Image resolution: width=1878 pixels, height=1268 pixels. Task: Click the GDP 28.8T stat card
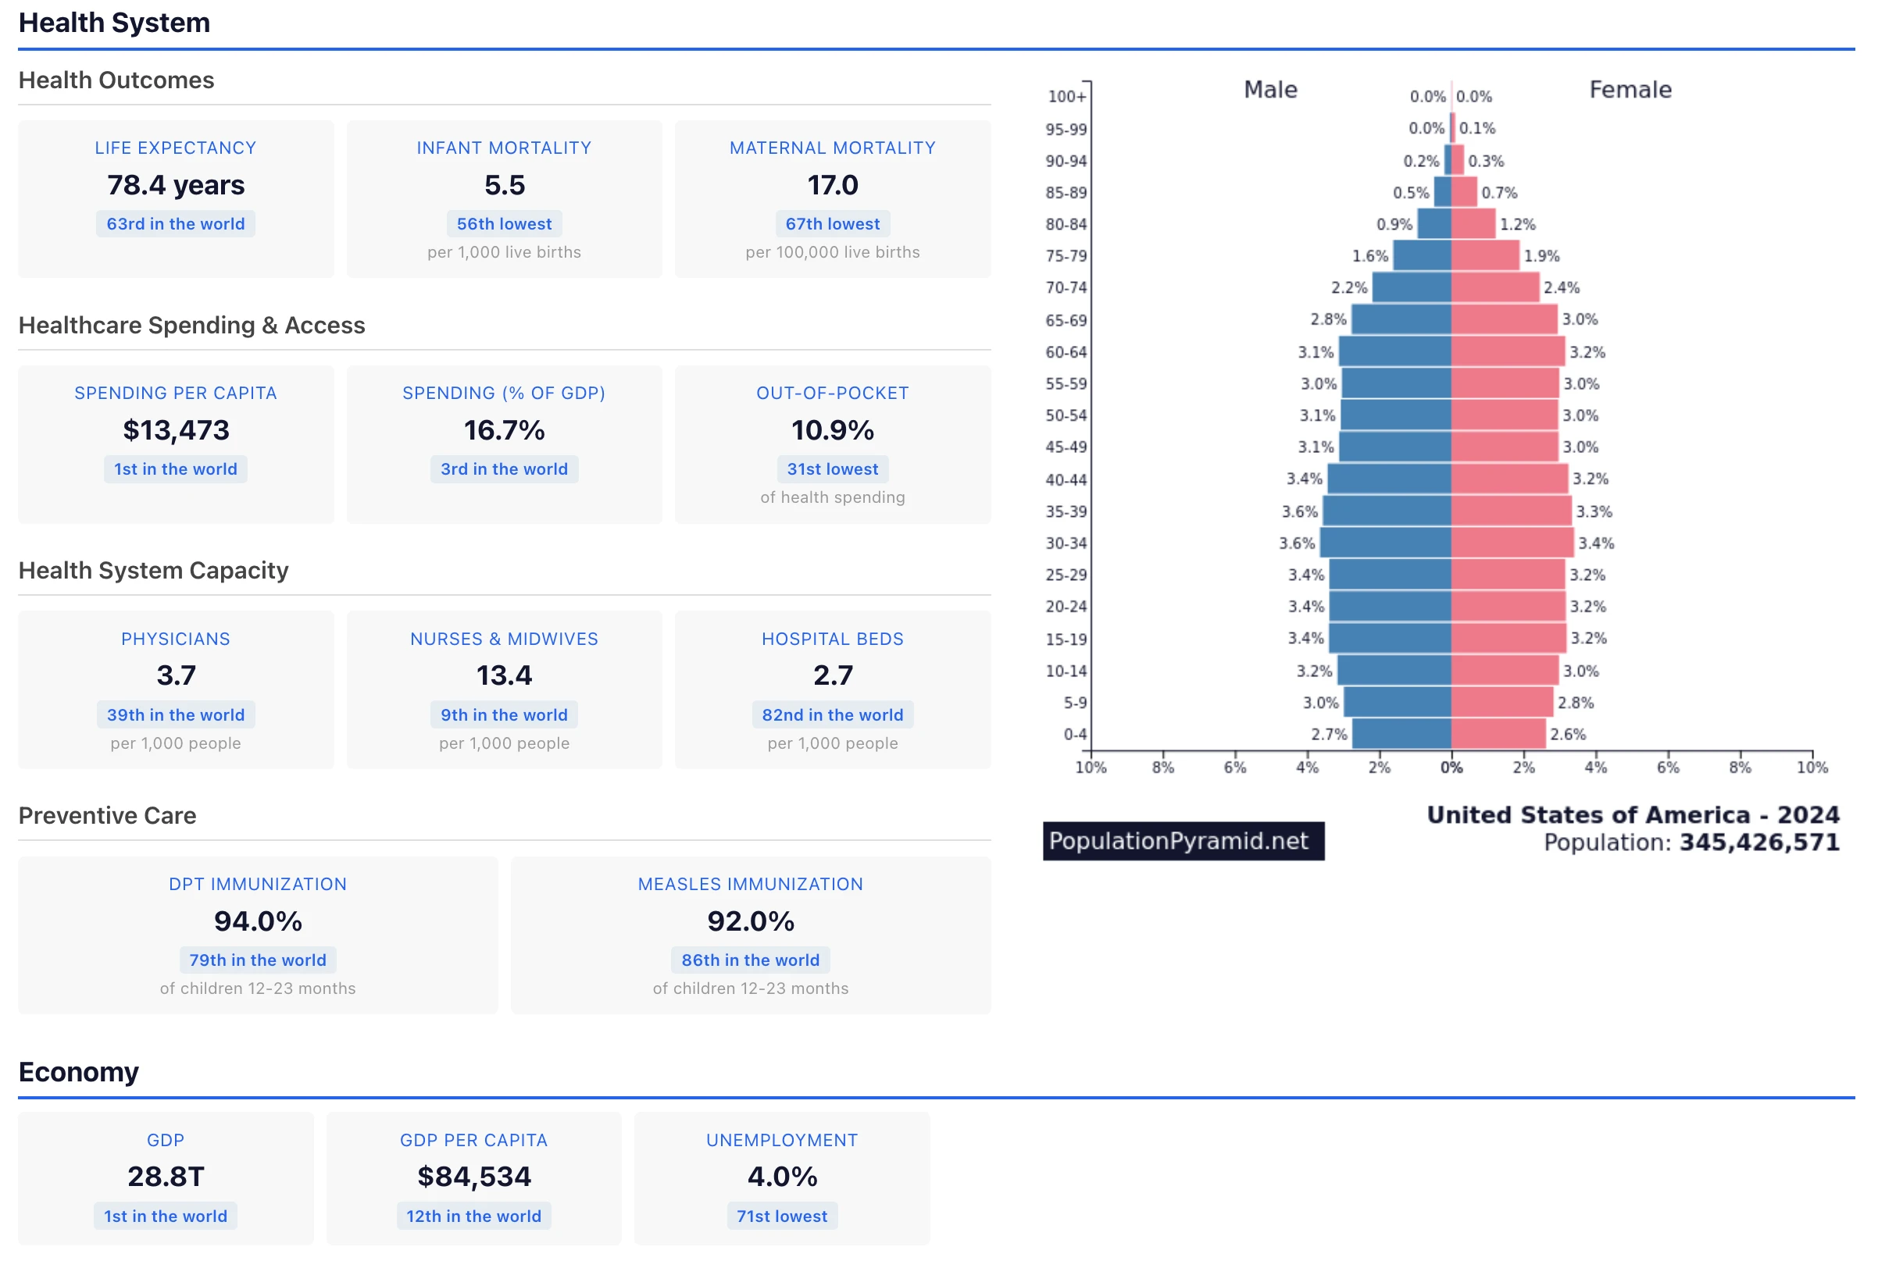[x=166, y=1177]
